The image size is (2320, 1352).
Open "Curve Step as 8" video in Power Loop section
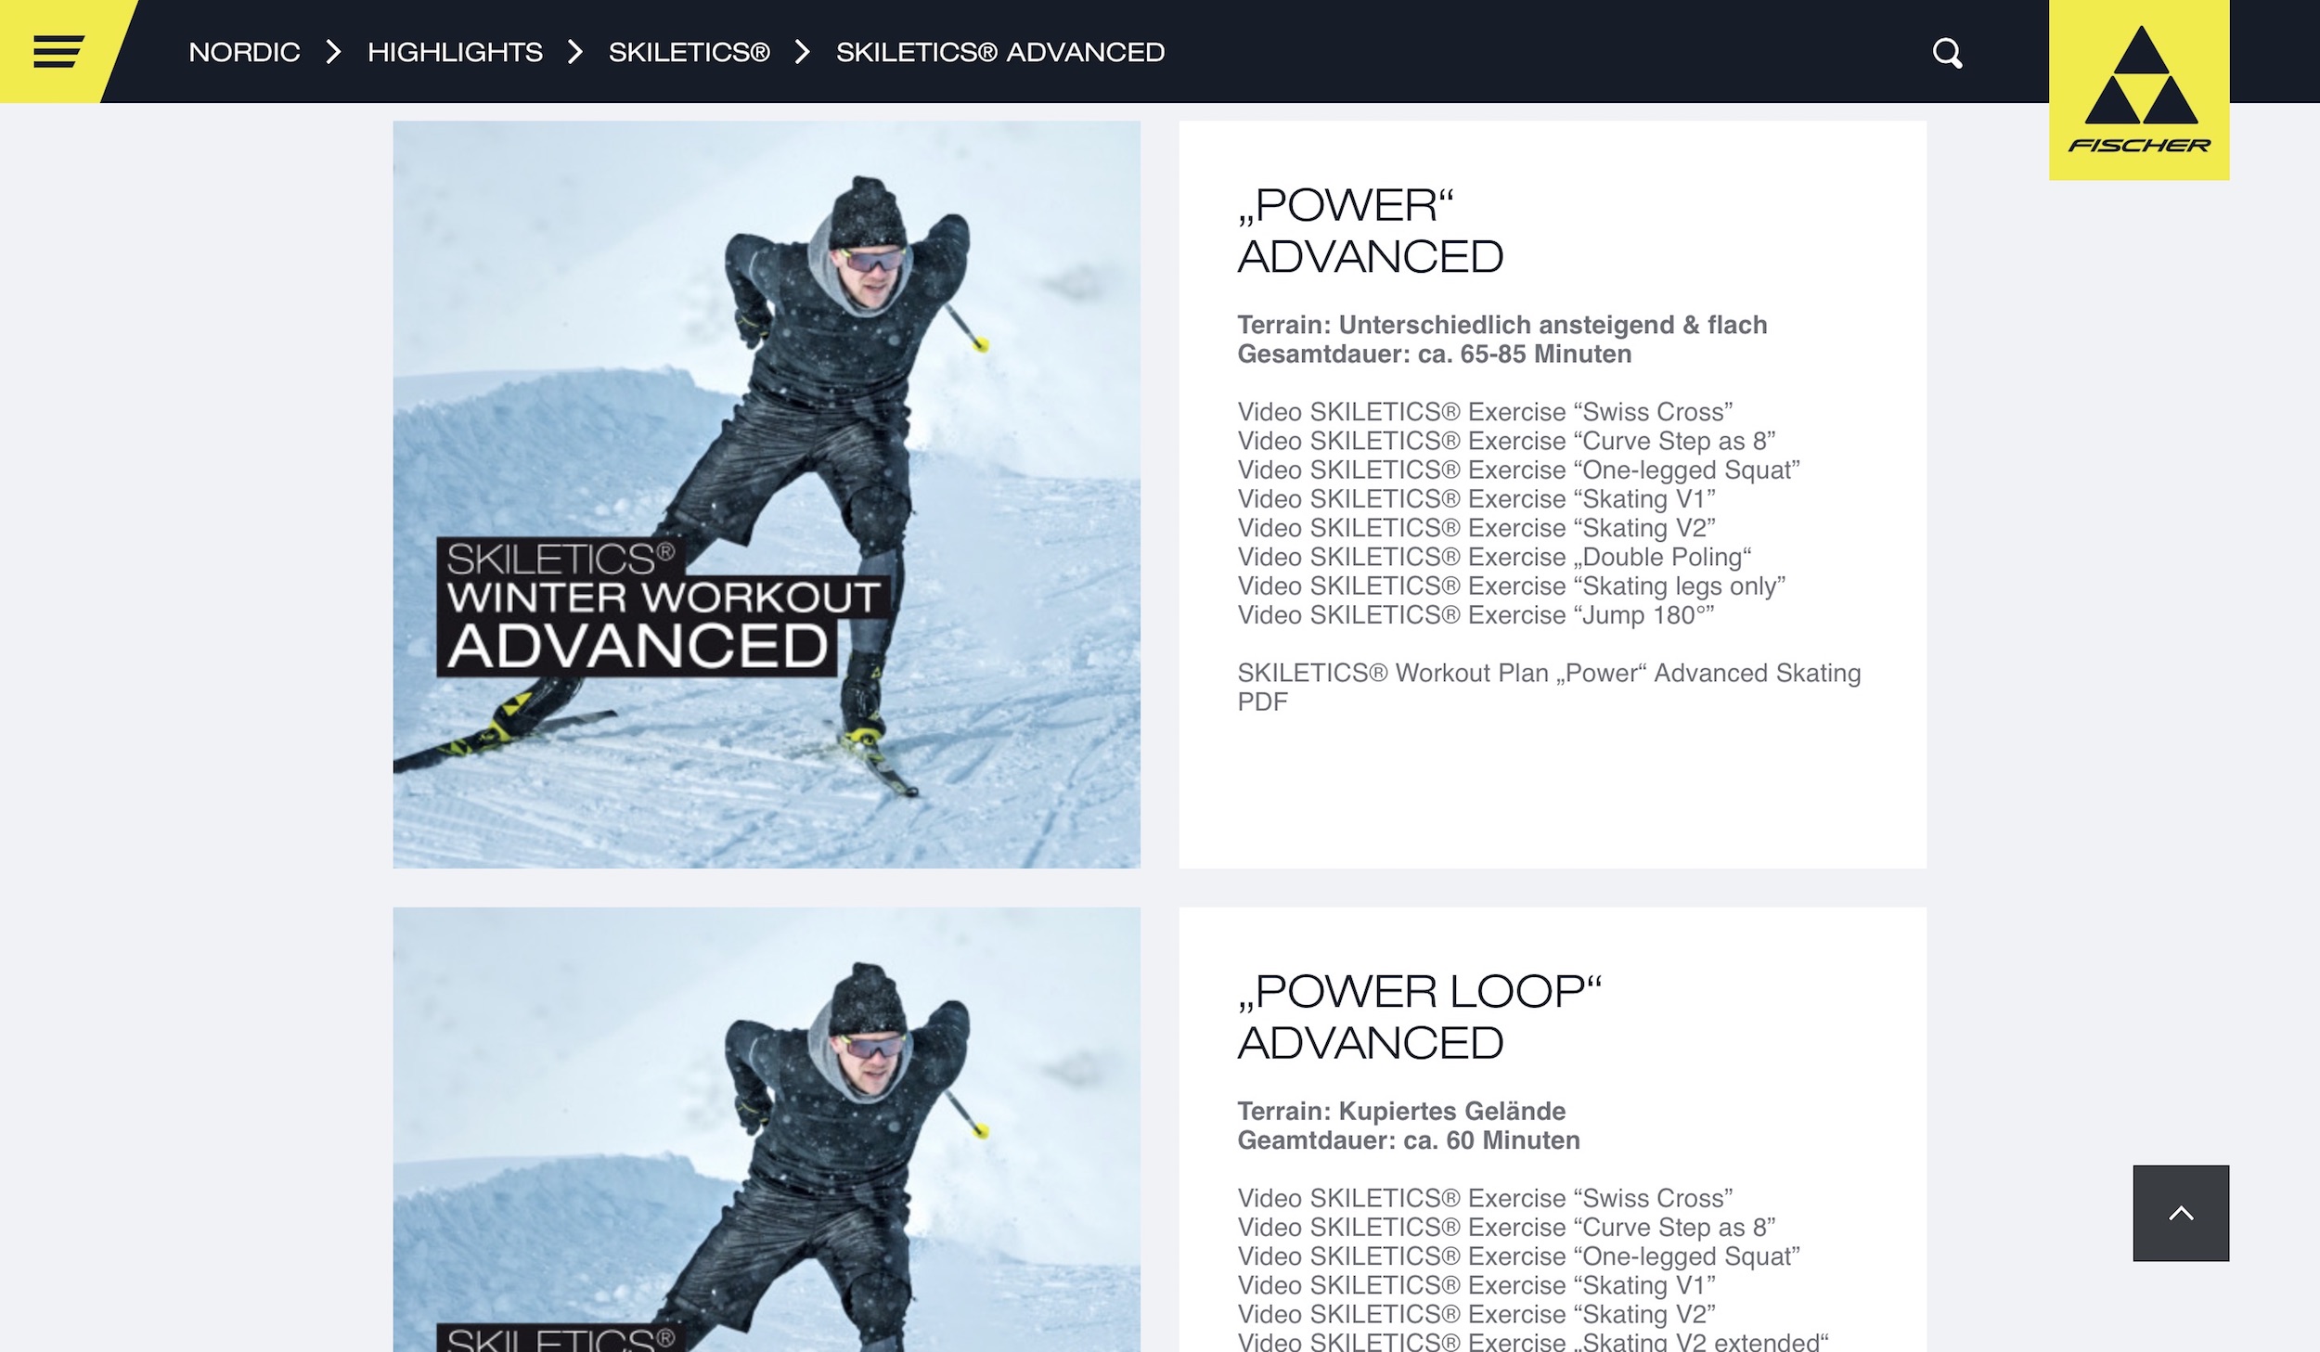[x=1506, y=1227]
